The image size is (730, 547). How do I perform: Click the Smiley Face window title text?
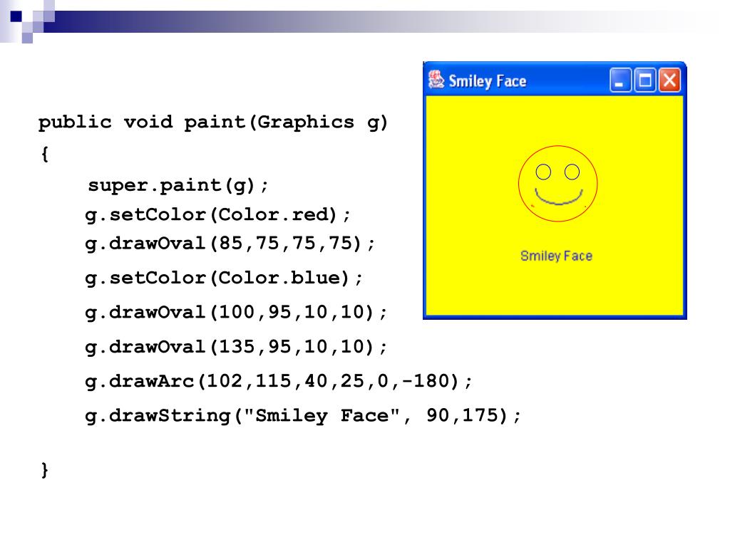tap(488, 81)
